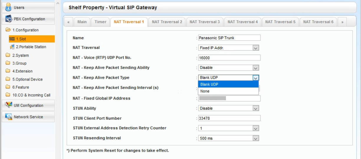Open STUN External Address Detection Retry Counter dropdown
This screenshot has width=361, height=159.
(256, 128)
